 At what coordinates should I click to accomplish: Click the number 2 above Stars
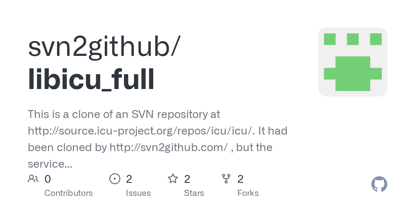pos(187,179)
